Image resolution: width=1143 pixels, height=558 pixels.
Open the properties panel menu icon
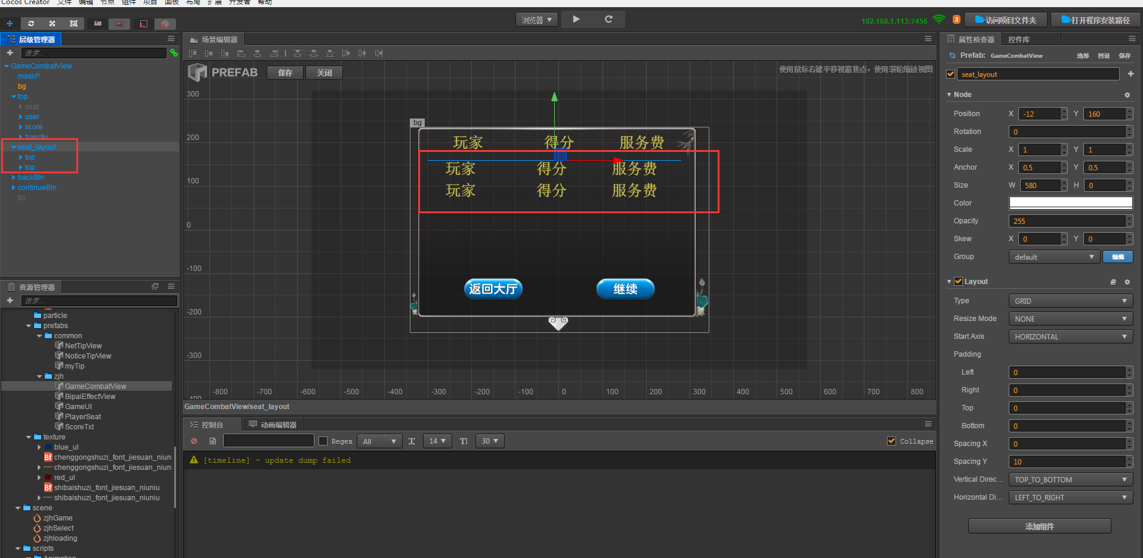[1132, 39]
